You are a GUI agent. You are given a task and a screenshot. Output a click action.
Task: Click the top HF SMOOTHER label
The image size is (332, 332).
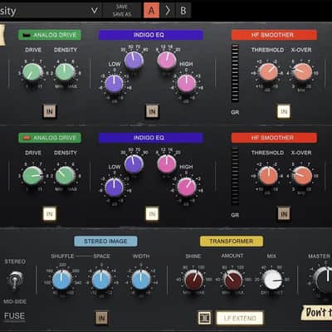tap(274, 35)
